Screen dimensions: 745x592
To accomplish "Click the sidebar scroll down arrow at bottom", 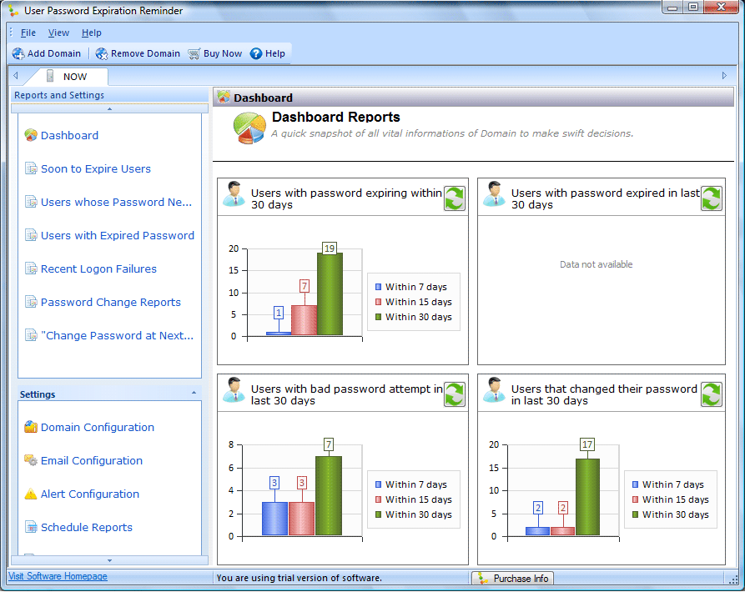I will 110,560.
